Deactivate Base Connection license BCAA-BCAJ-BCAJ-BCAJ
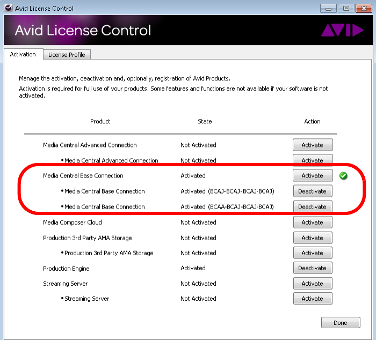The width and height of the screenshot is (376, 341). tap(313, 206)
